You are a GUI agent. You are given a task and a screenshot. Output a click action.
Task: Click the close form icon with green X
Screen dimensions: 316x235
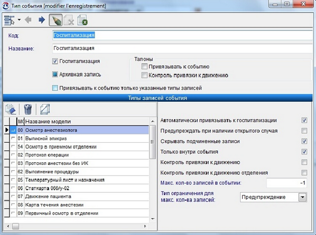82,20
